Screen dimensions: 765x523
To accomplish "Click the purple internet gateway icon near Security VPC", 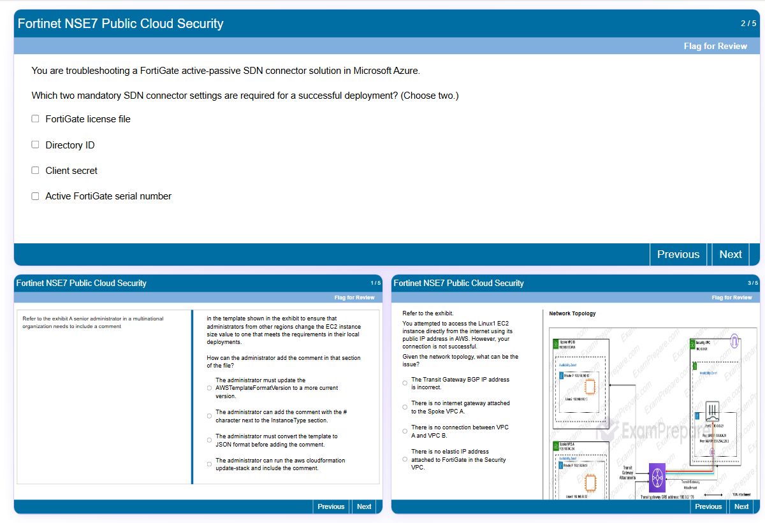I will [x=734, y=341].
